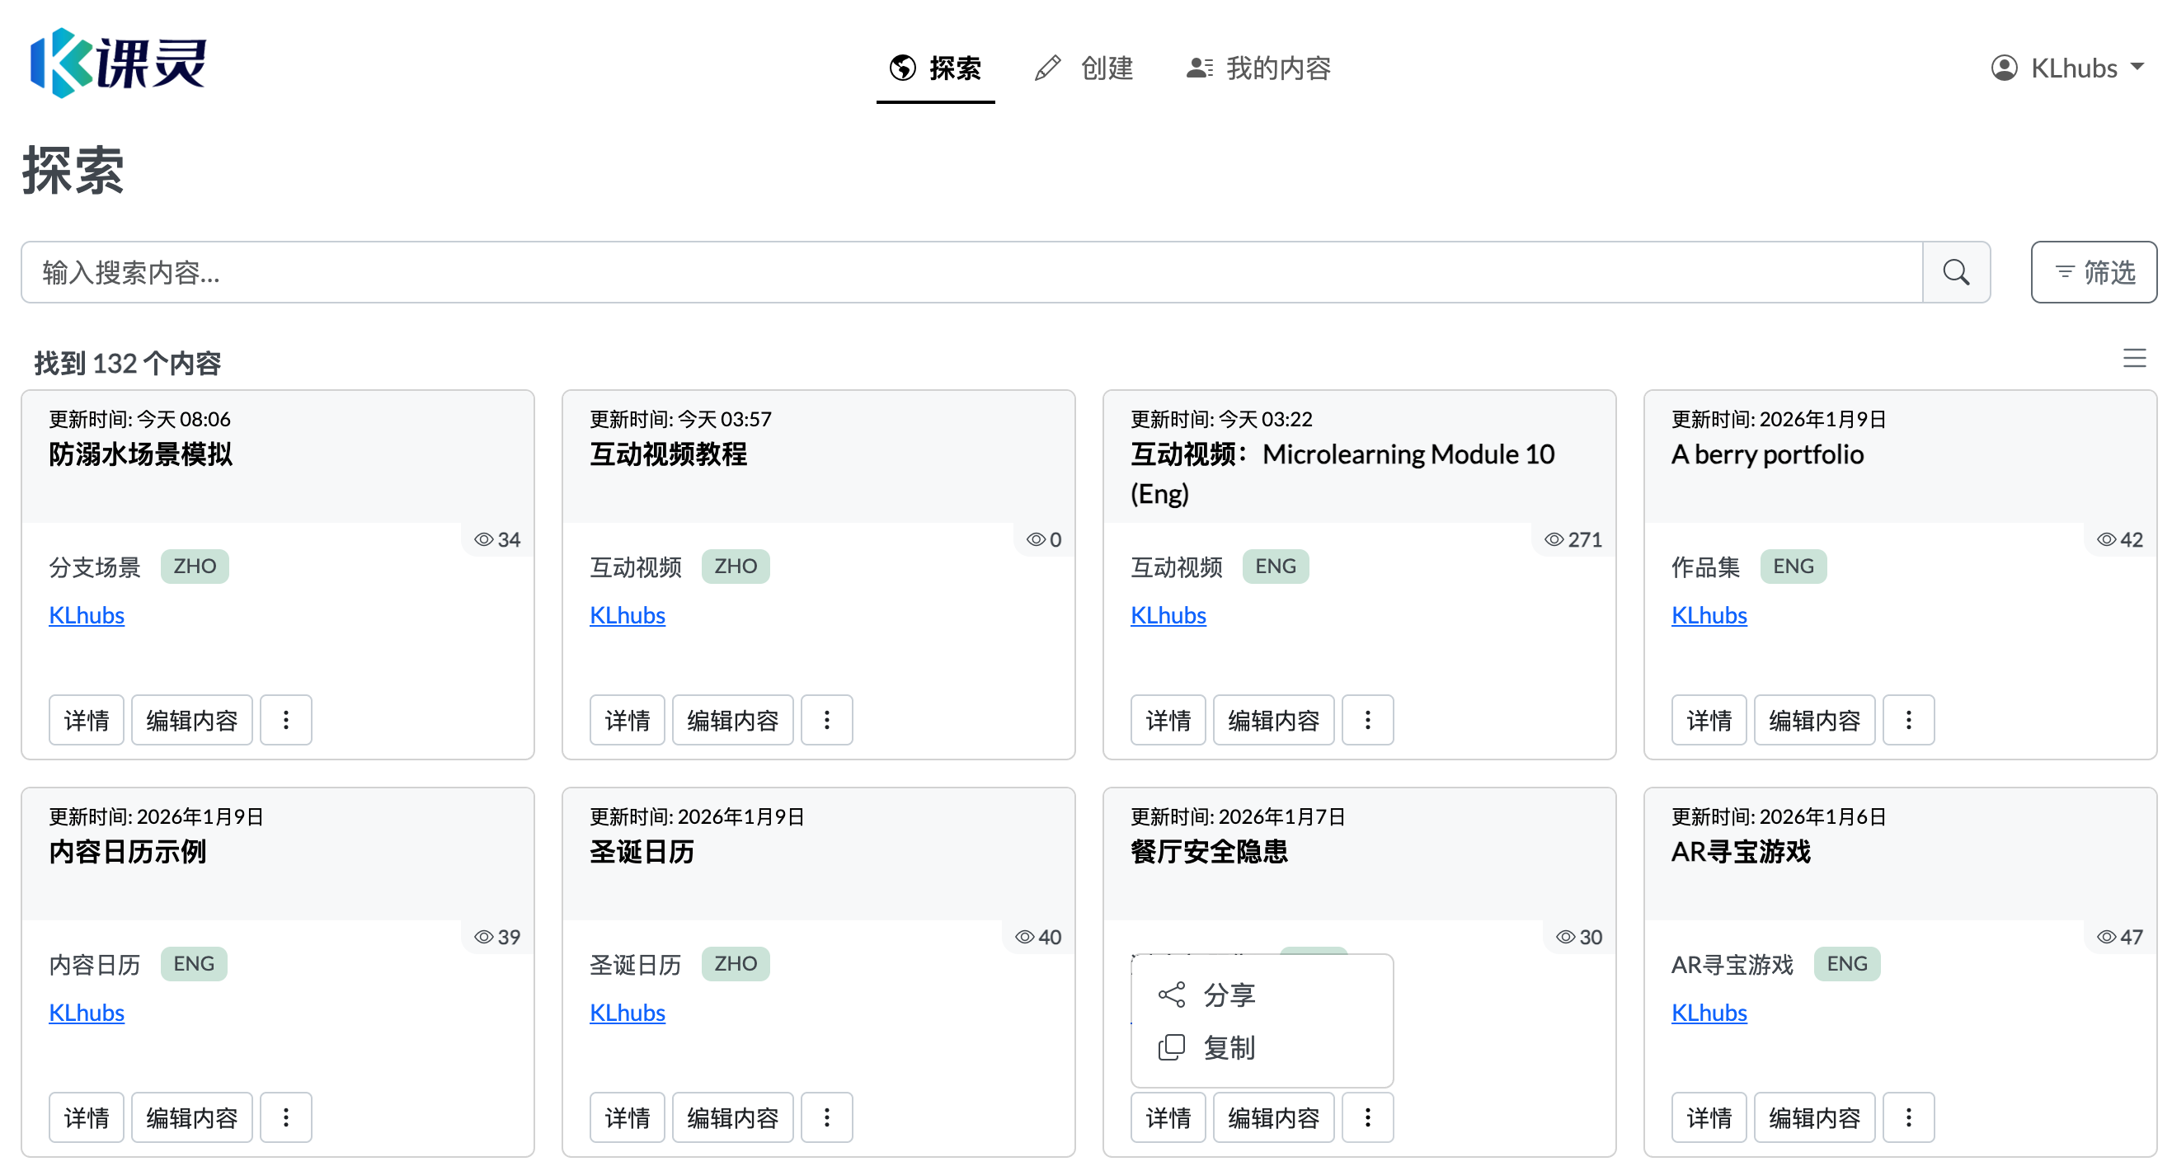This screenshot has width=2172, height=1171.
Task: Open the three-dot menu on 防溺水场景模拟
Action: pyautogui.click(x=286, y=719)
